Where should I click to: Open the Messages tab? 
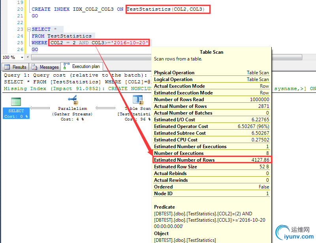point(45,67)
